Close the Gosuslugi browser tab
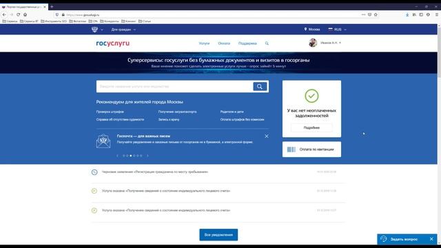 [x=45, y=7]
